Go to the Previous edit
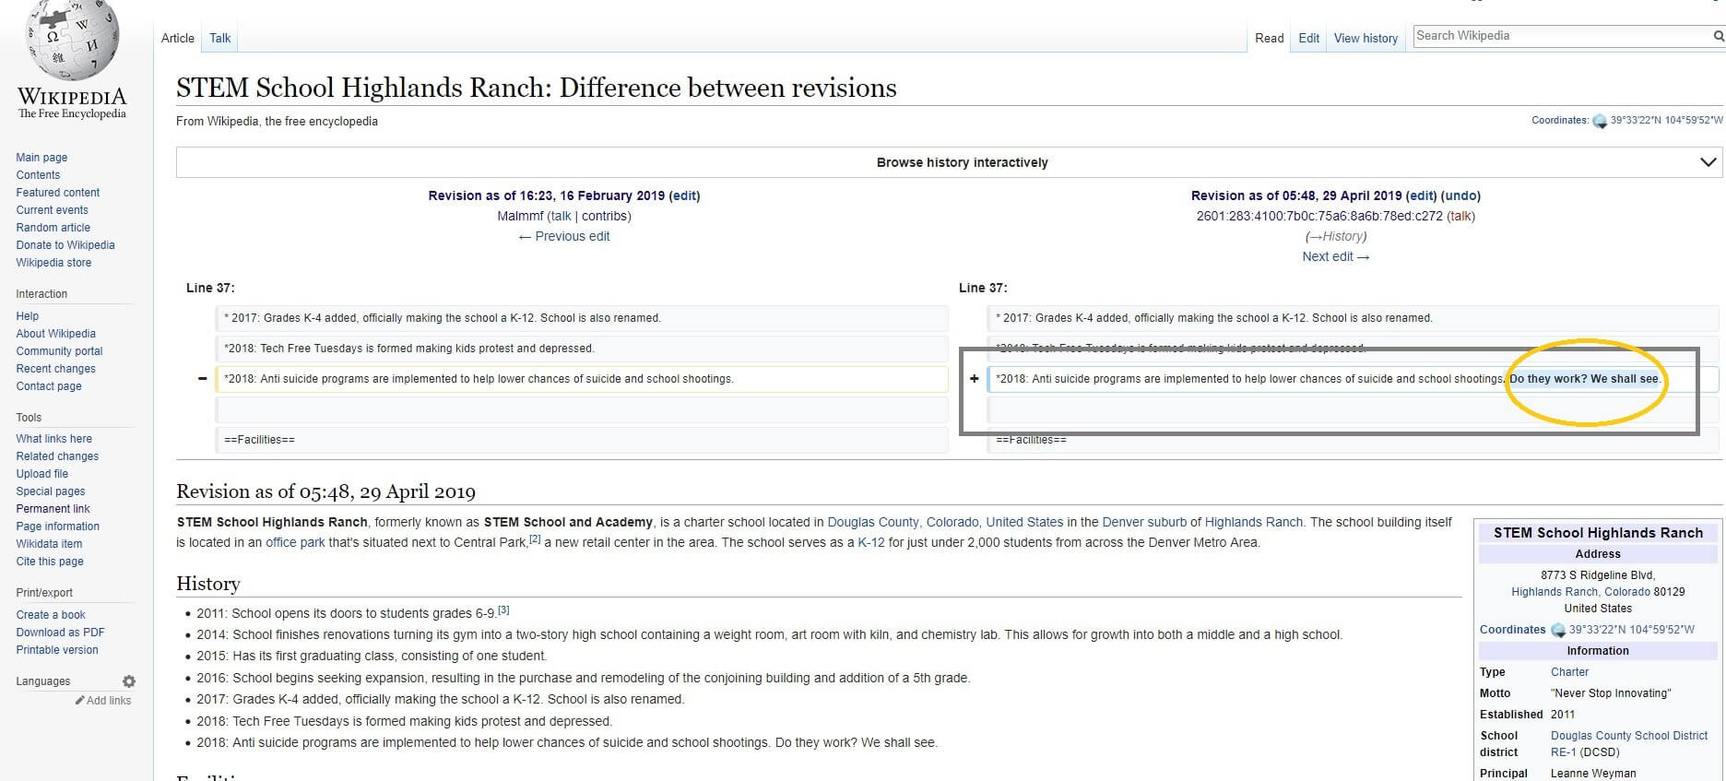The image size is (1726, 781). (x=564, y=236)
